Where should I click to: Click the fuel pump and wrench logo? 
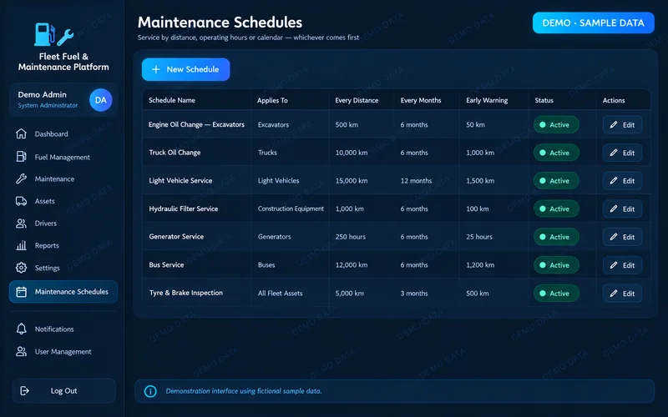pos(53,34)
